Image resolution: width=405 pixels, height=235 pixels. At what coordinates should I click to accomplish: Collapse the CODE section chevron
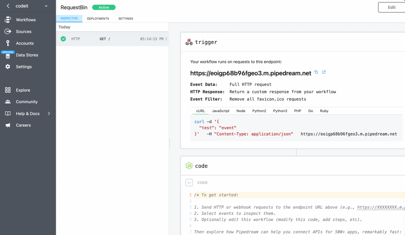pos(189,183)
